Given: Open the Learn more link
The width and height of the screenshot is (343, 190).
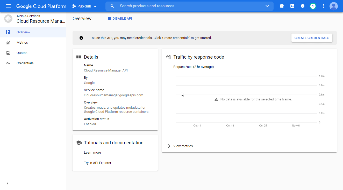Looking at the screenshot, I should coord(92,153).
